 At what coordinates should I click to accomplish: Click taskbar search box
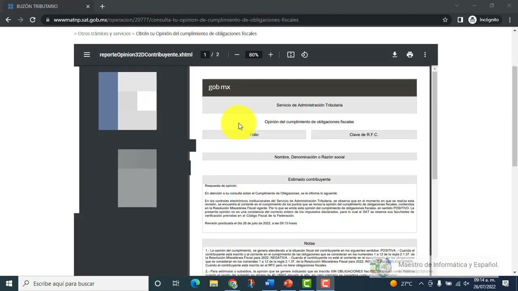point(83,283)
